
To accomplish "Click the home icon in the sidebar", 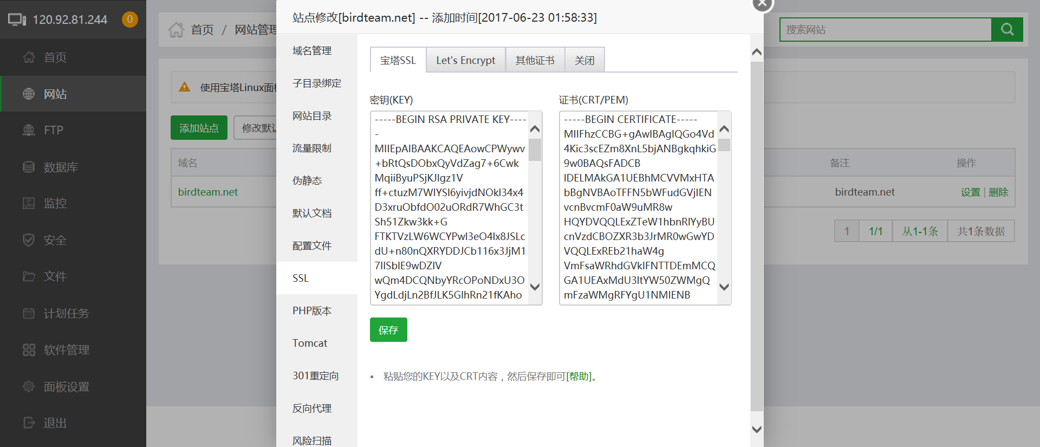I will [x=29, y=57].
